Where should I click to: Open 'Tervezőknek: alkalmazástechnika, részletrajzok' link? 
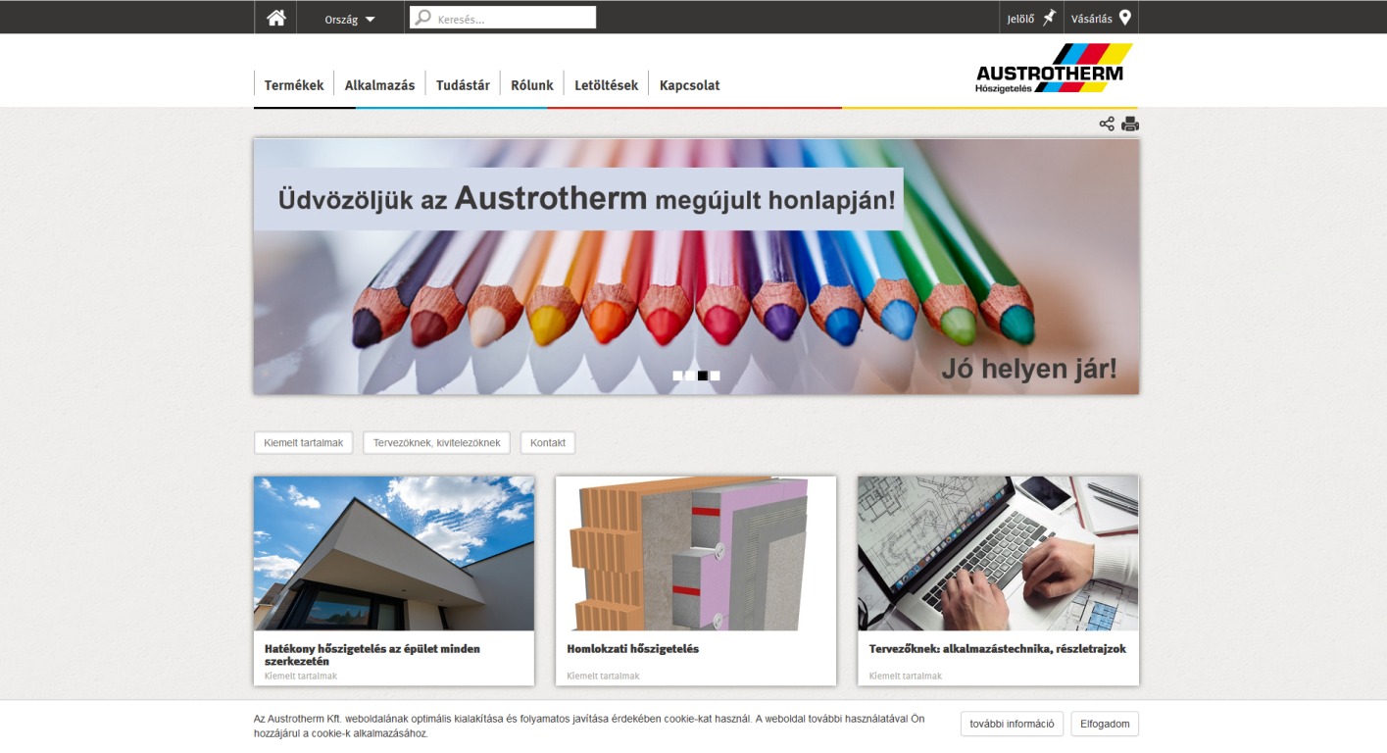pos(997,649)
